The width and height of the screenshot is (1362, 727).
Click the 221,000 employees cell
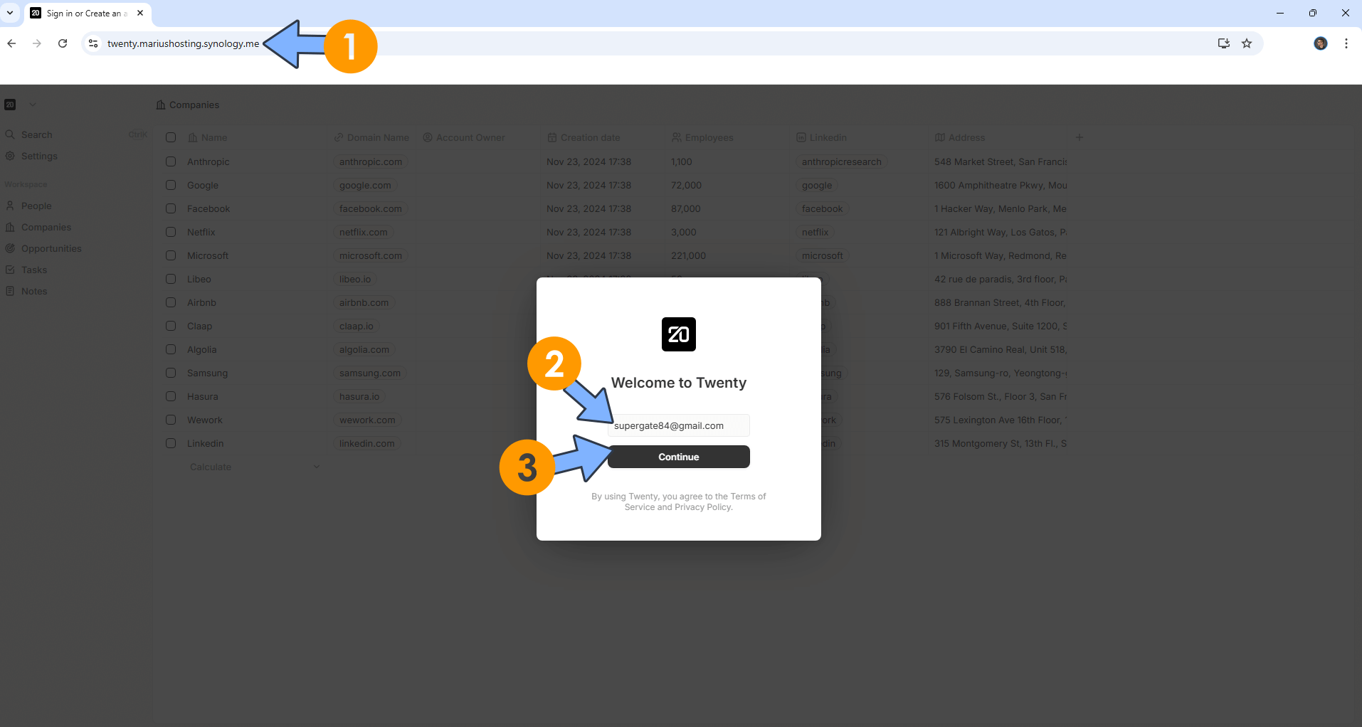tap(688, 255)
